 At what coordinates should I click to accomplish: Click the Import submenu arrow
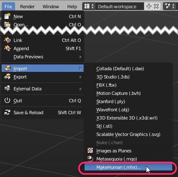tap(80, 69)
